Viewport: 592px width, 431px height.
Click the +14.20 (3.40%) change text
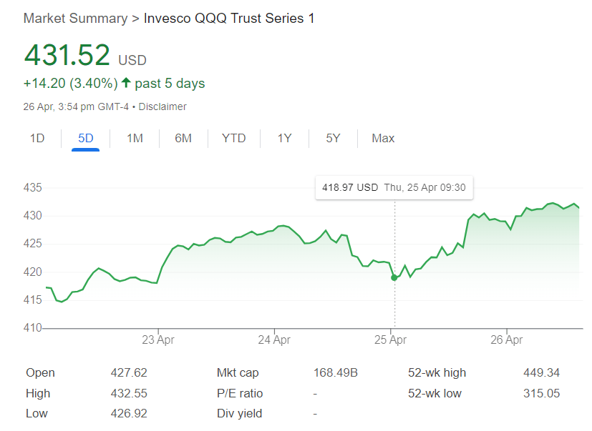pos(70,84)
